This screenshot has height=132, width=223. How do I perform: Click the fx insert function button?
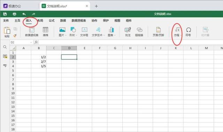[36, 42]
